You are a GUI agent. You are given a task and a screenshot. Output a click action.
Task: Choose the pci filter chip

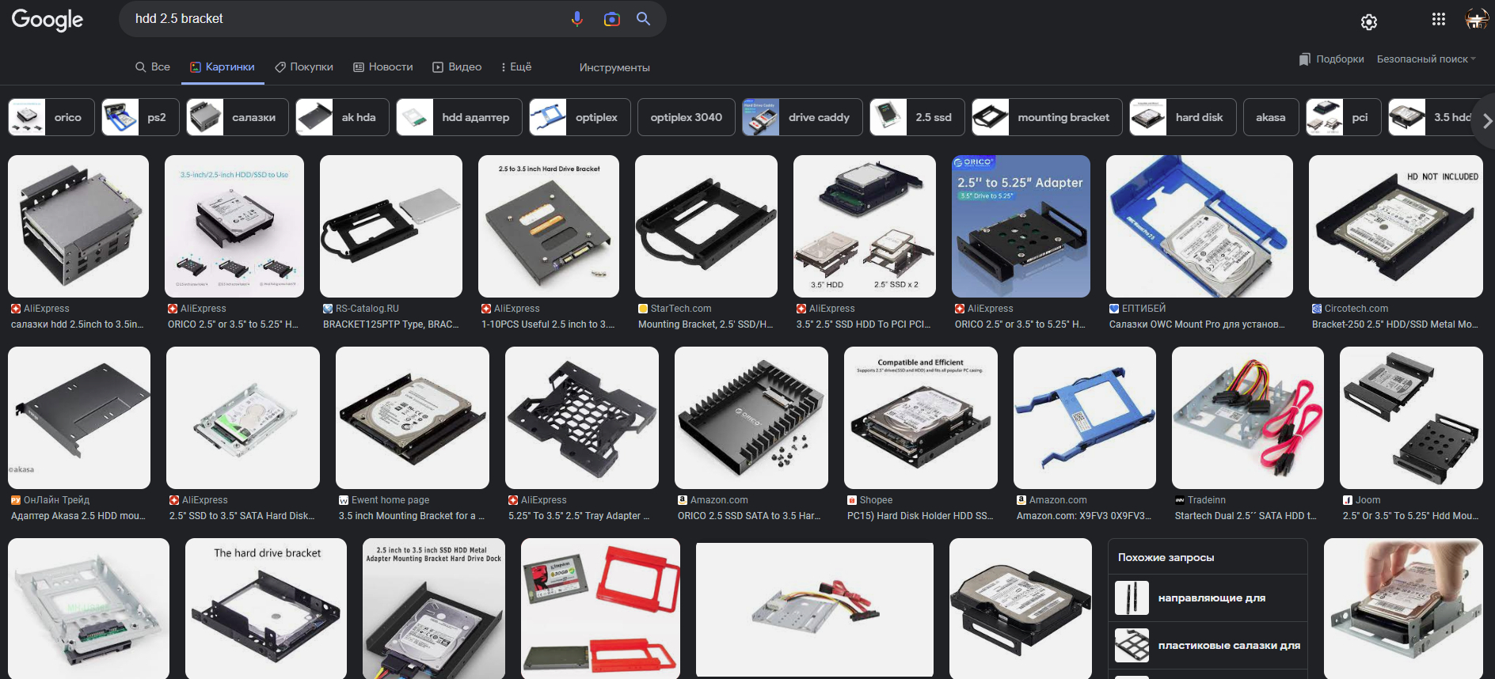click(1344, 117)
